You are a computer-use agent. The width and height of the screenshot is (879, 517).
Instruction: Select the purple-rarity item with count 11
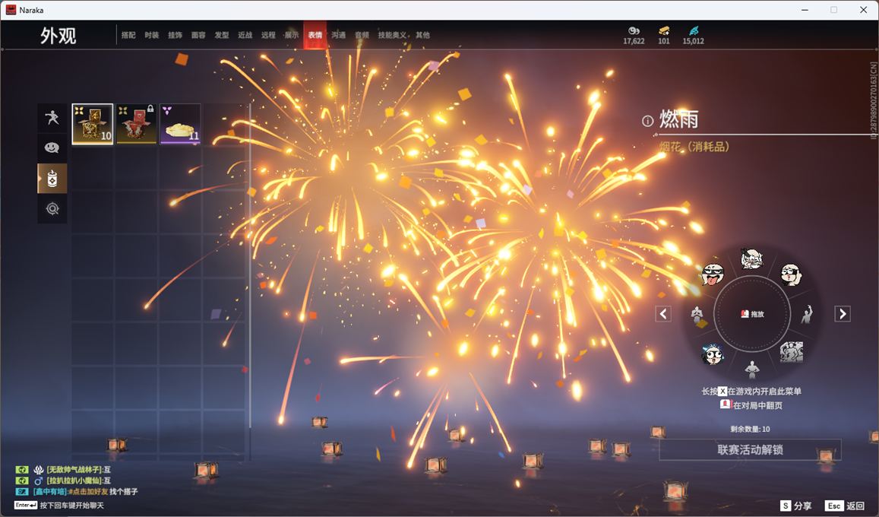click(x=180, y=124)
